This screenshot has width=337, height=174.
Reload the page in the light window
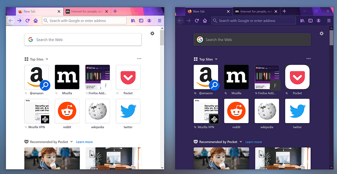click(28, 20)
